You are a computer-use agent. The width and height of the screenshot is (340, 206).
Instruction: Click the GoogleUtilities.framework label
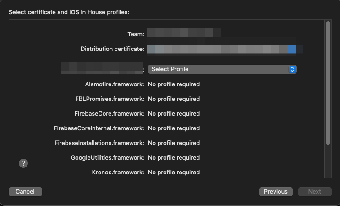coord(108,158)
